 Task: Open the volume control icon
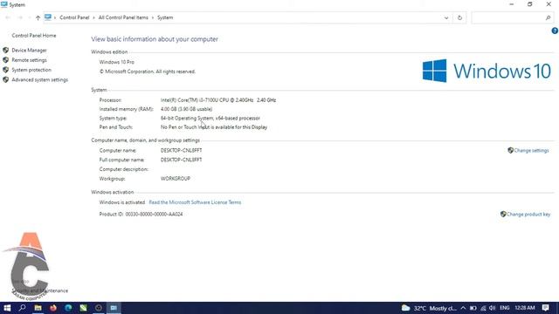(493, 308)
